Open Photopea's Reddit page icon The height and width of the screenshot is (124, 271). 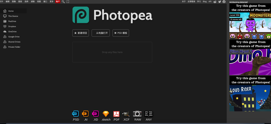(215, 2)
